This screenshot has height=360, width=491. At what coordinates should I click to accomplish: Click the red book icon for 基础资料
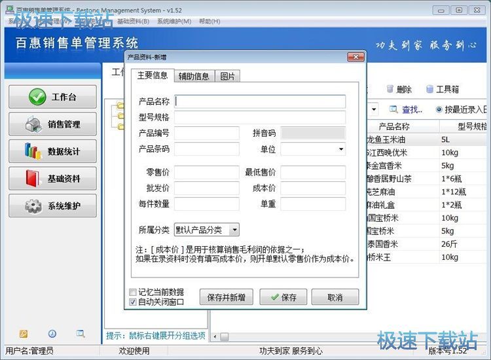pos(33,179)
